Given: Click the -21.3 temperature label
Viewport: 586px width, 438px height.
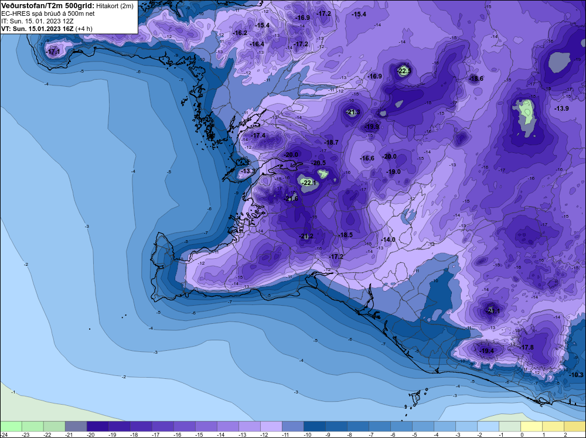Looking at the screenshot, I should coord(353,112).
